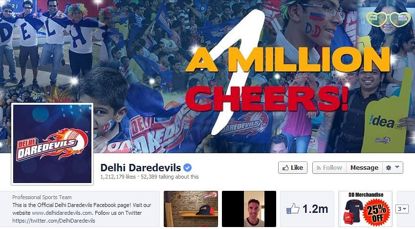Like the Delhi Daredevils page

pos(293,168)
